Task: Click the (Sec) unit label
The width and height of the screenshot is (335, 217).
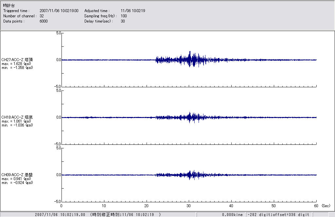Action: pyautogui.click(x=326, y=206)
